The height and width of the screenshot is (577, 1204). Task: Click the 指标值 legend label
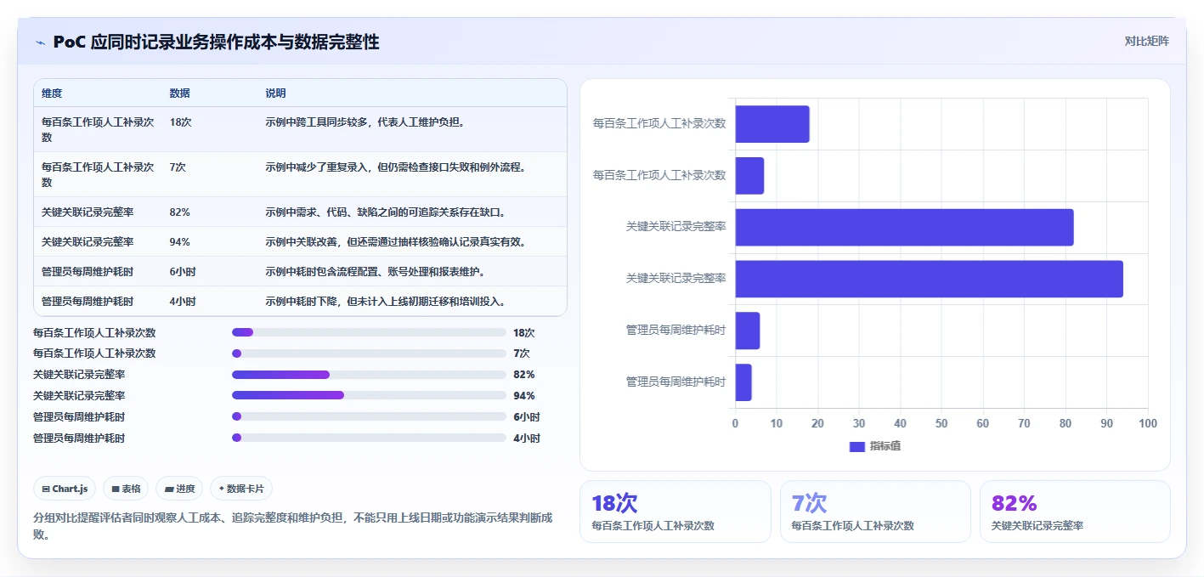click(x=885, y=446)
